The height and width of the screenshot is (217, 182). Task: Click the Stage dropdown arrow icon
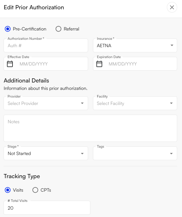pos(82,153)
